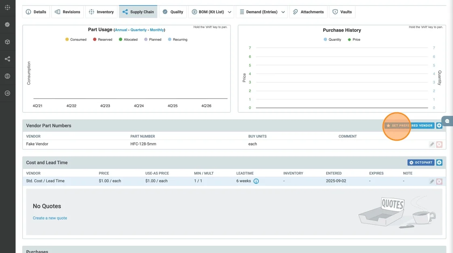Edit the Fake Vendor part number row
453x253 pixels.
pos(432,144)
